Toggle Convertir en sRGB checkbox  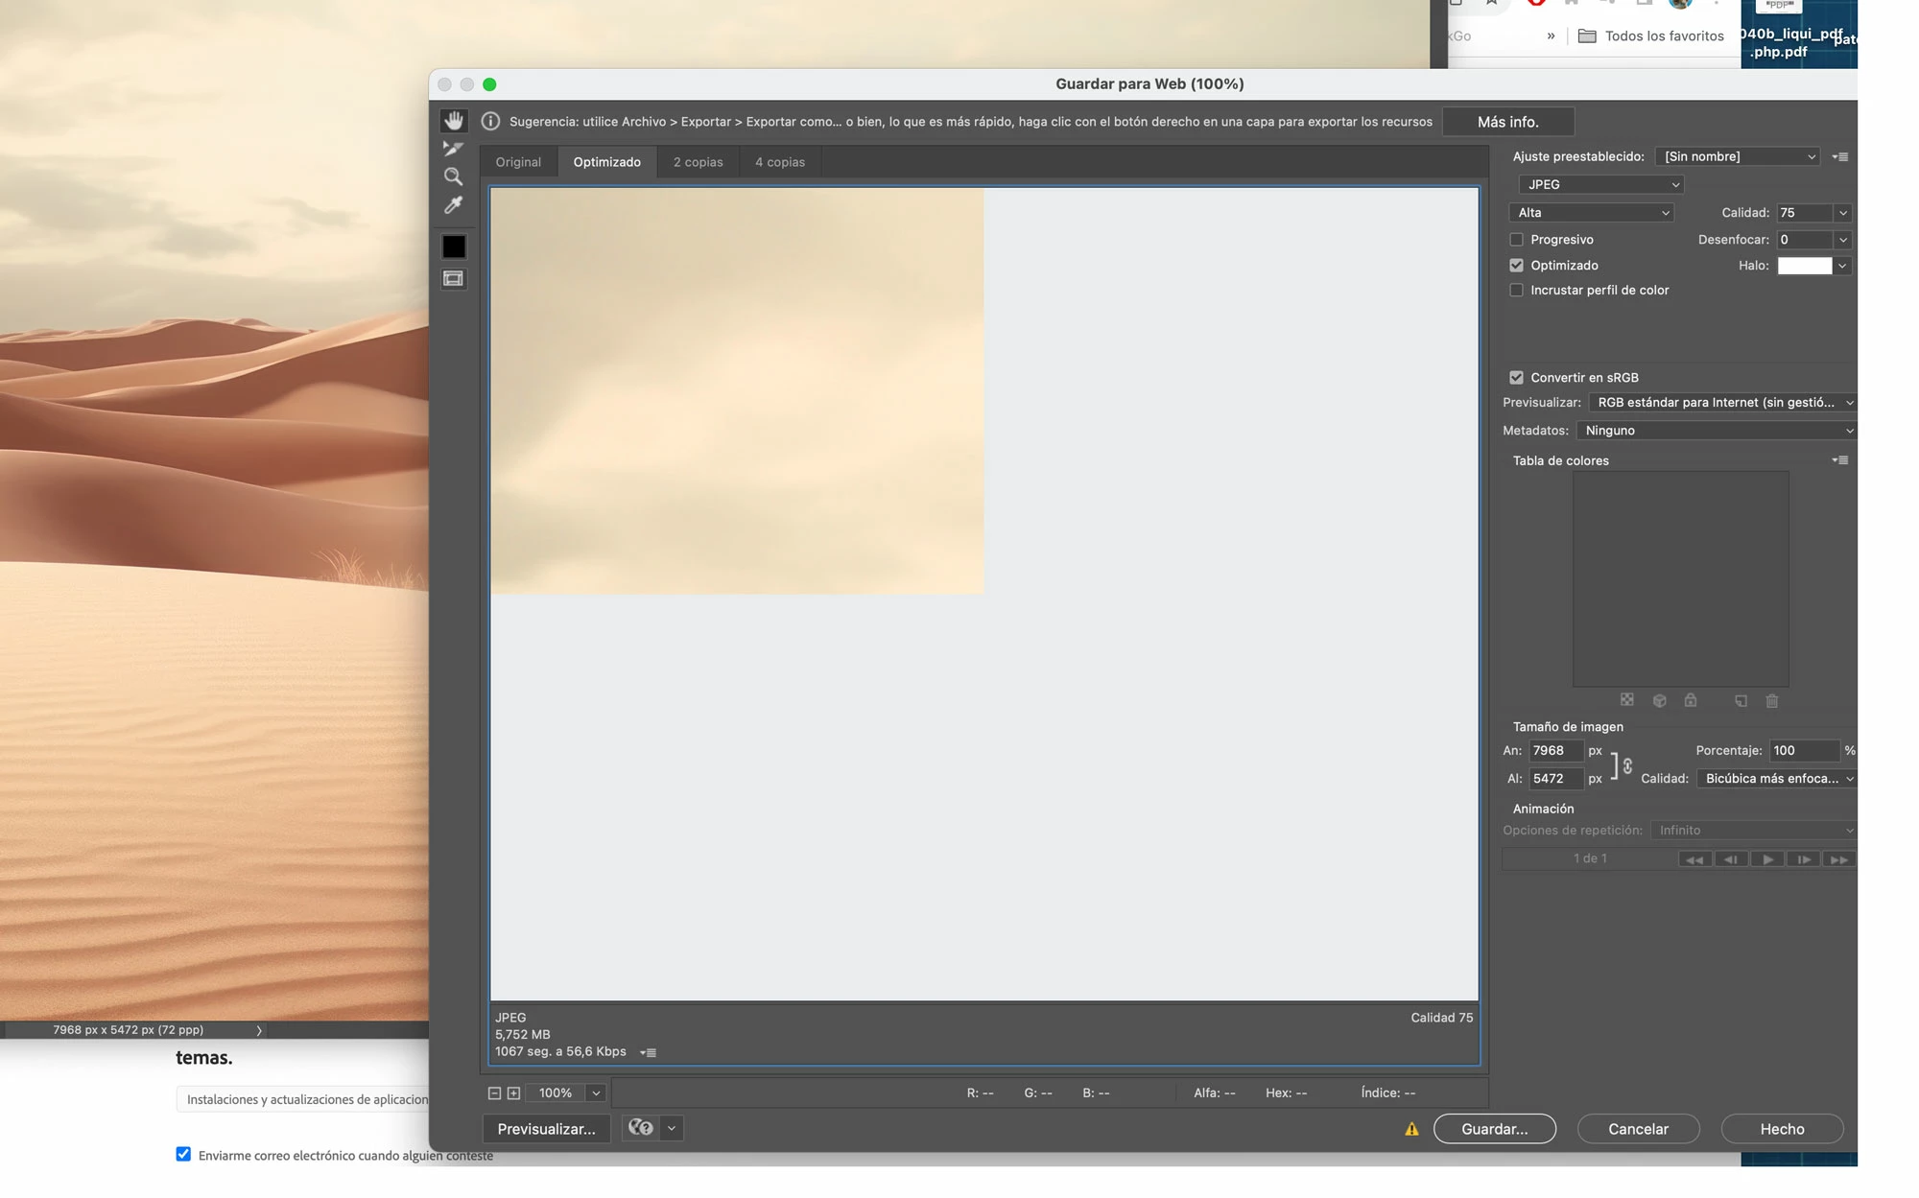click(x=1516, y=378)
